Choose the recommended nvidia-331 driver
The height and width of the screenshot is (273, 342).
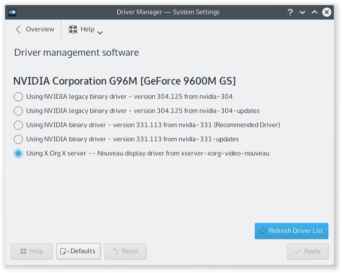pyautogui.click(x=147, y=125)
